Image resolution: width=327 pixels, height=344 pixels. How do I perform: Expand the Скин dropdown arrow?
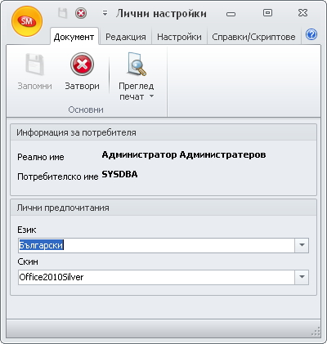coord(302,277)
